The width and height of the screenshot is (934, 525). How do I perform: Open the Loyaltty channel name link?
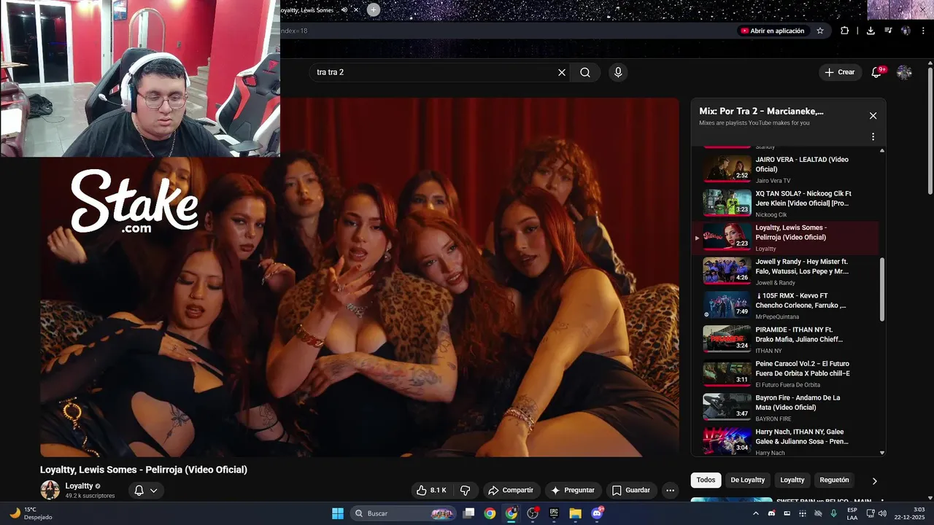tap(79, 486)
